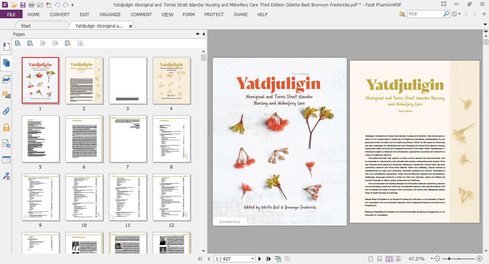Open the Attachments paperclip panel
Image resolution: width=489 pixels, height=264 pixels.
[x=6, y=111]
